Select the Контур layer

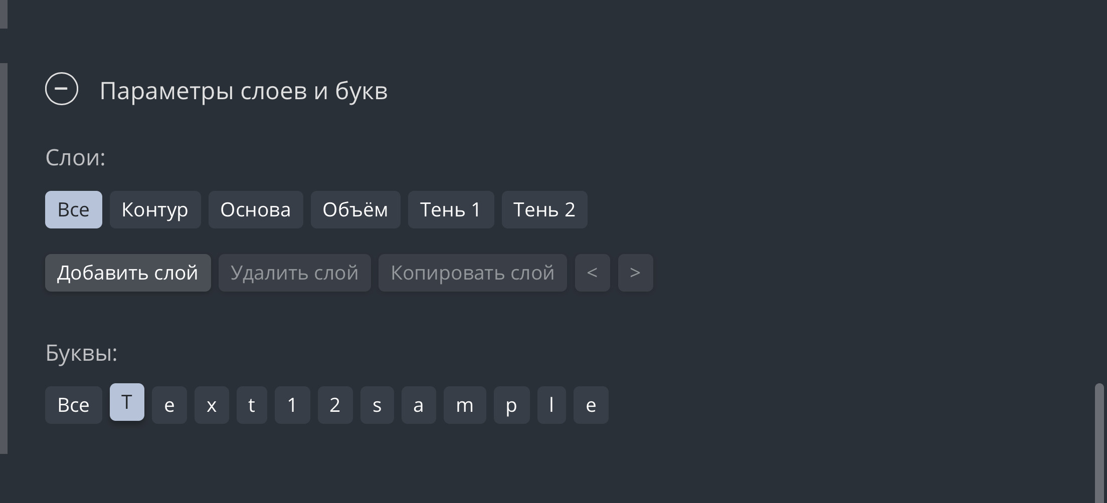(155, 210)
